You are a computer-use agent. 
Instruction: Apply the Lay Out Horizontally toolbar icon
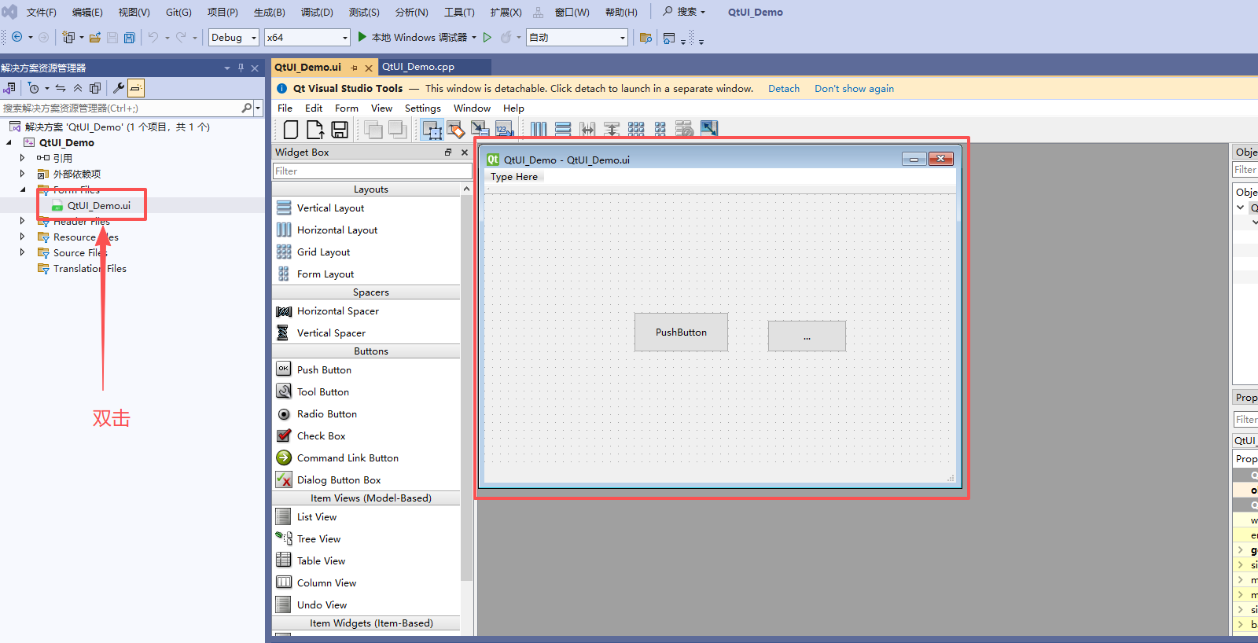point(539,130)
